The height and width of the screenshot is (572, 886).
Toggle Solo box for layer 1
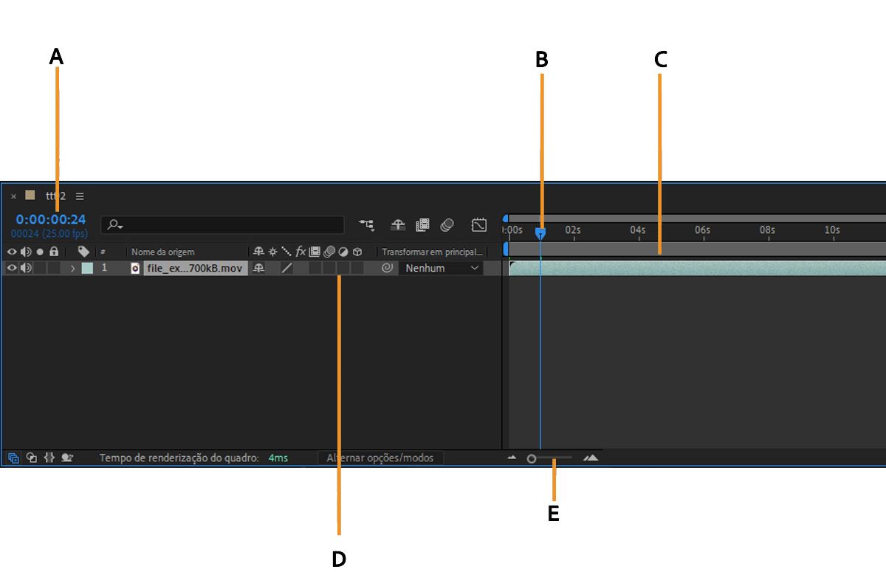[40, 268]
